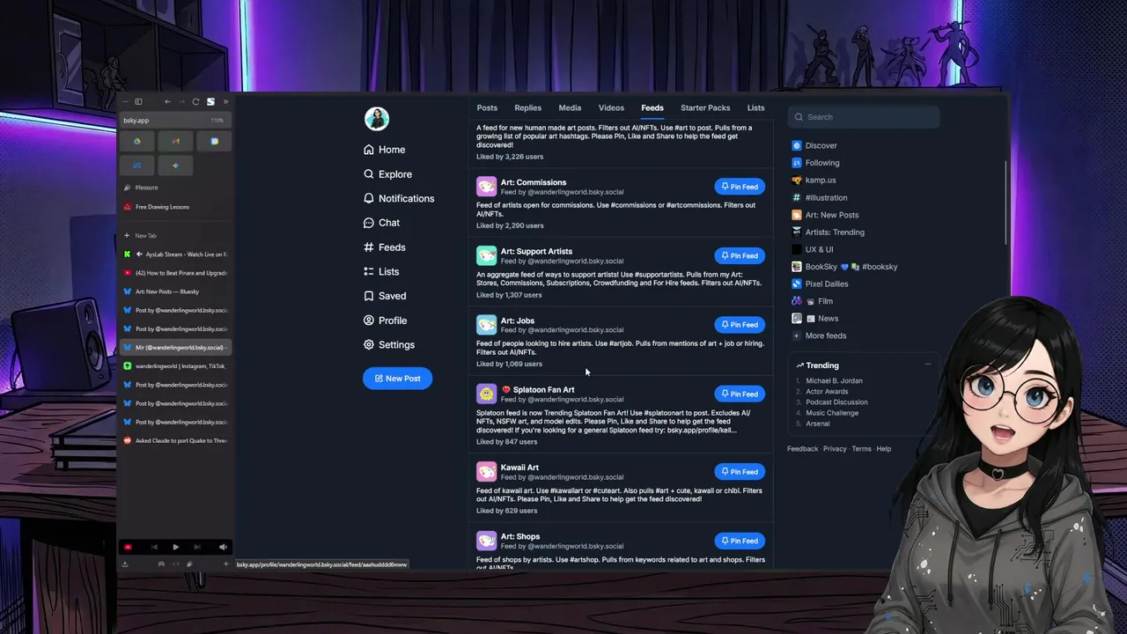Pin the Kawaii Art feed

coord(740,472)
